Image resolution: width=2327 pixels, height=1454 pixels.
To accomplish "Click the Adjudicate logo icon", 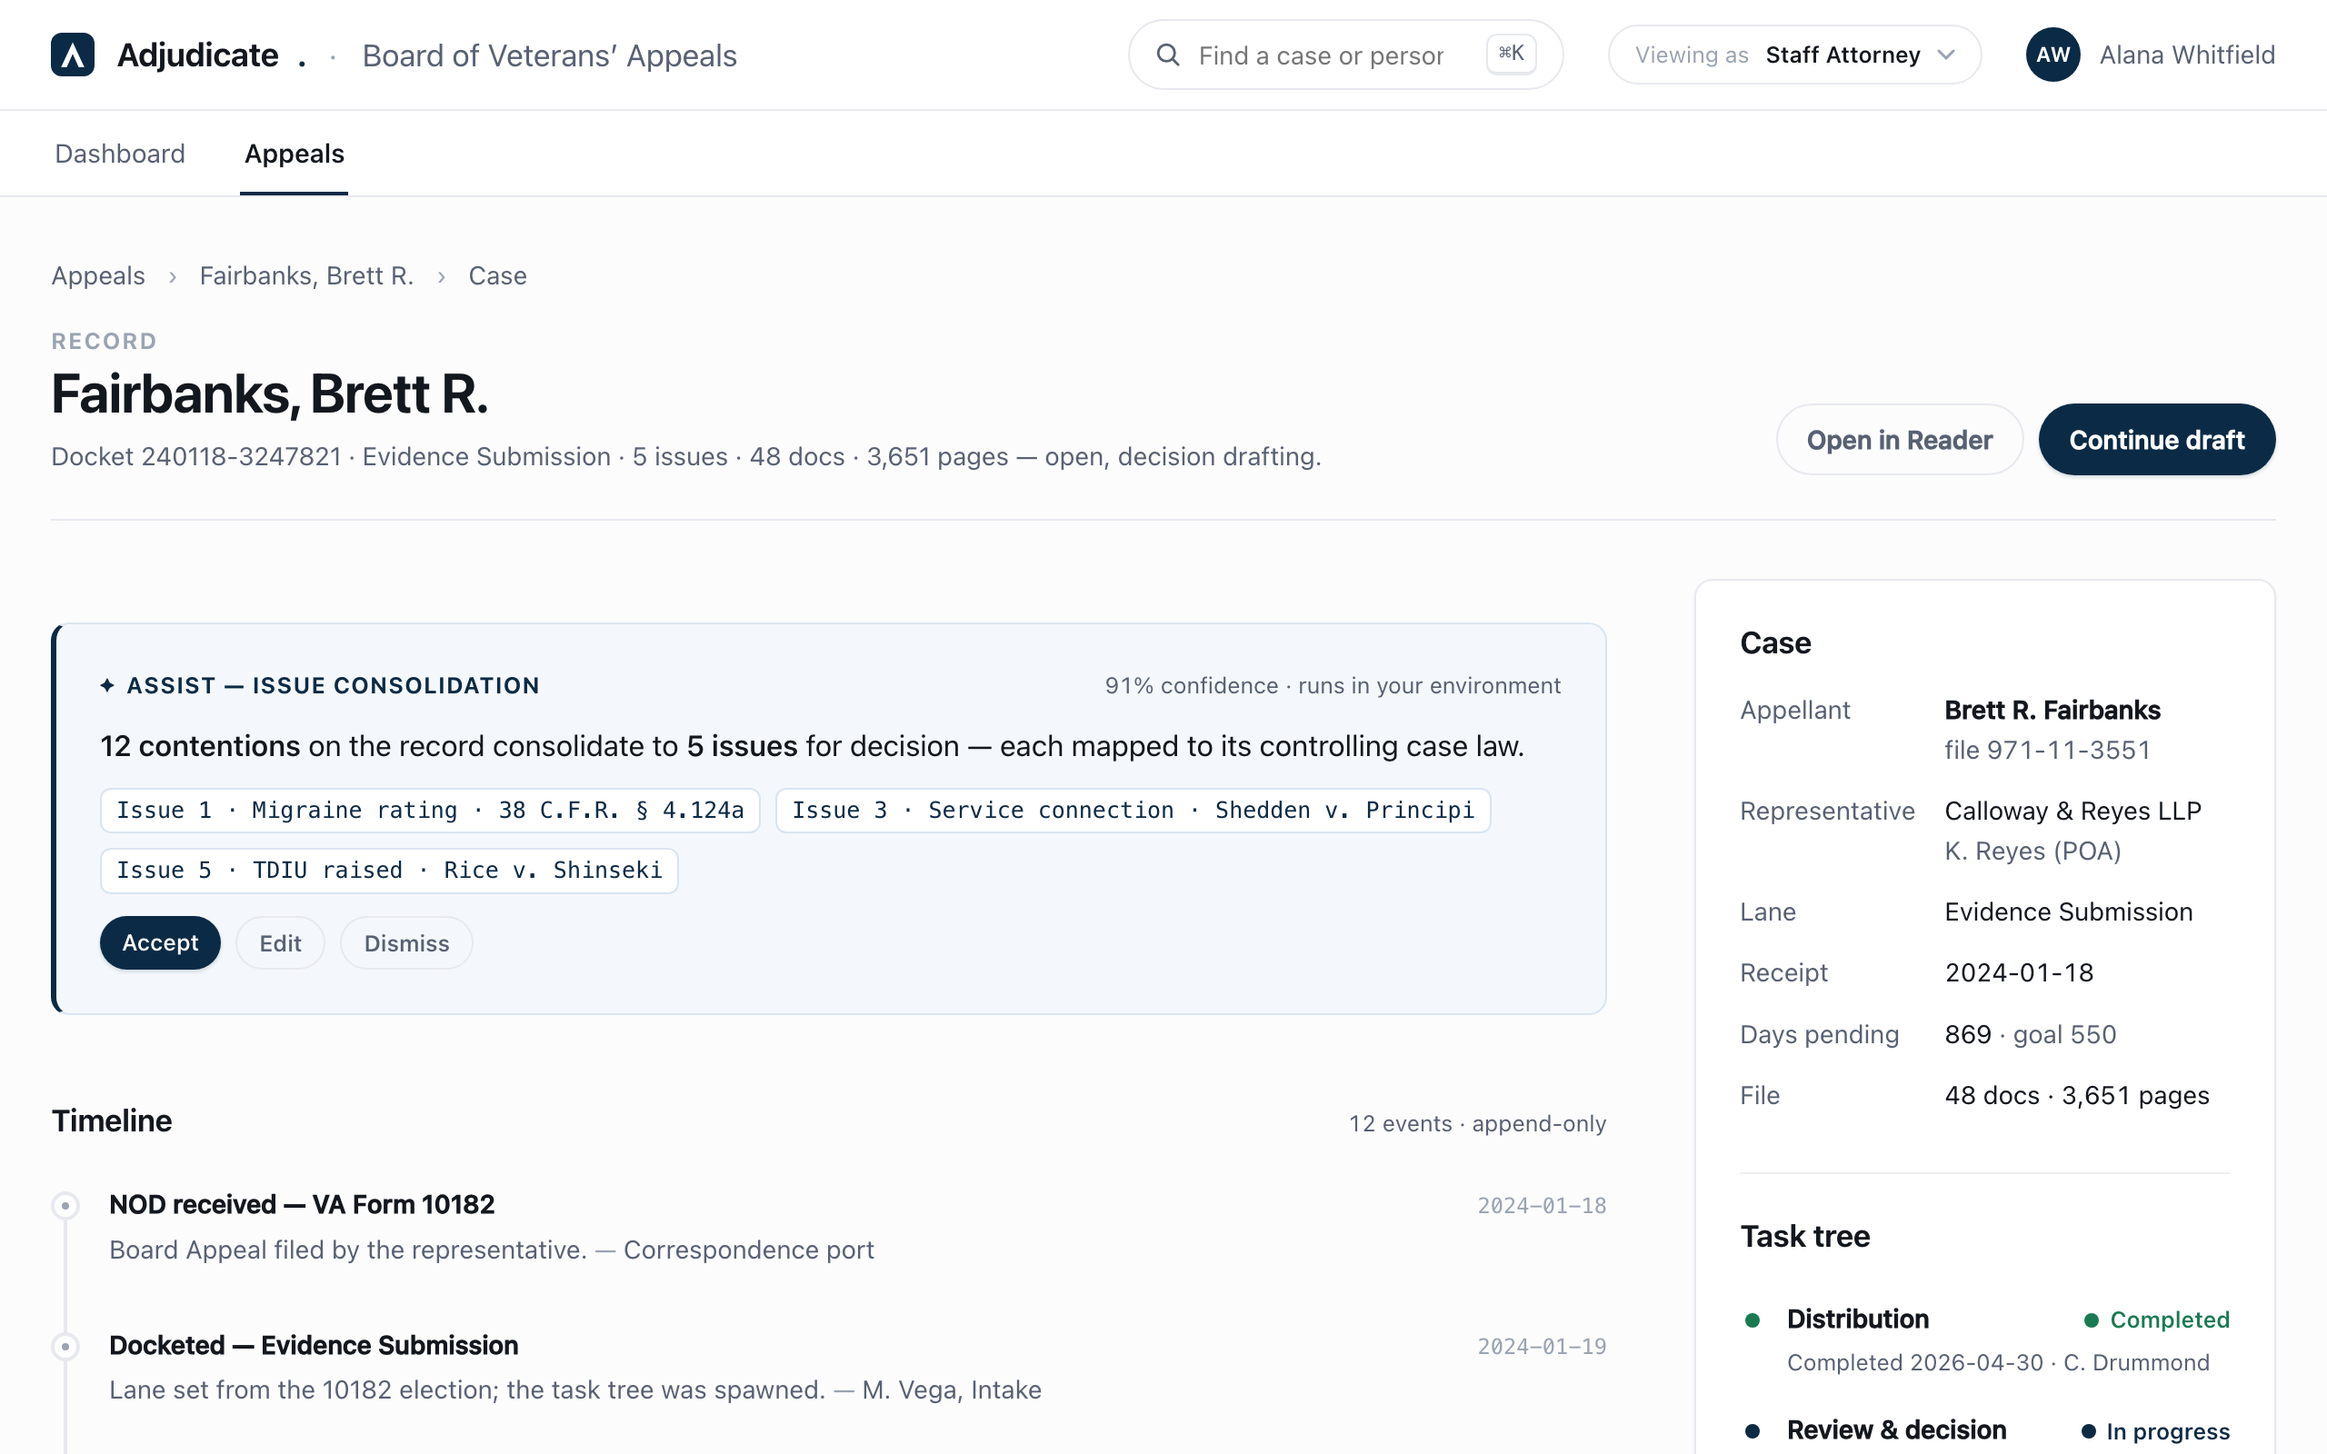I will tap(72, 55).
